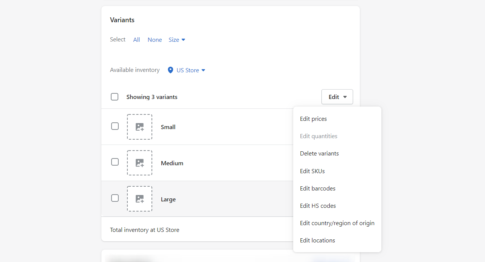Check the Large variant checkbox
This screenshot has width=485, height=262.
point(115,198)
